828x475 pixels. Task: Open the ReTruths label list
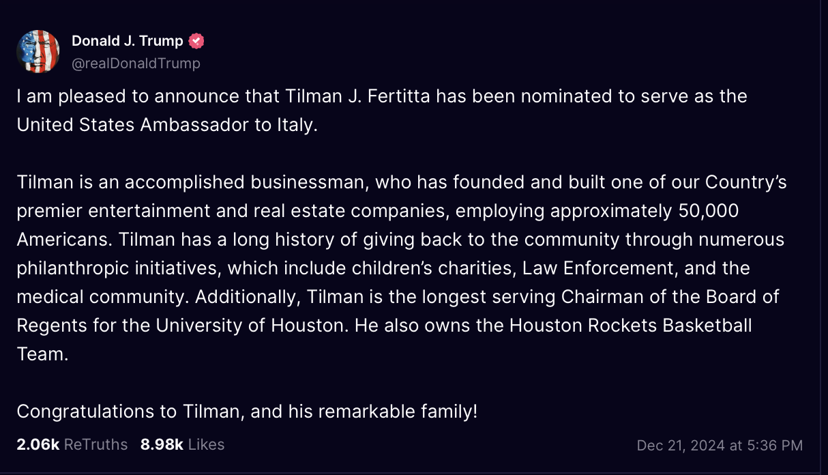[x=96, y=444]
